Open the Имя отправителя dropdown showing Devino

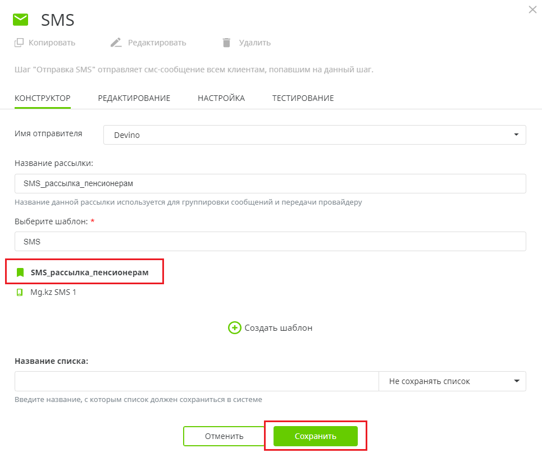(315, 135)
